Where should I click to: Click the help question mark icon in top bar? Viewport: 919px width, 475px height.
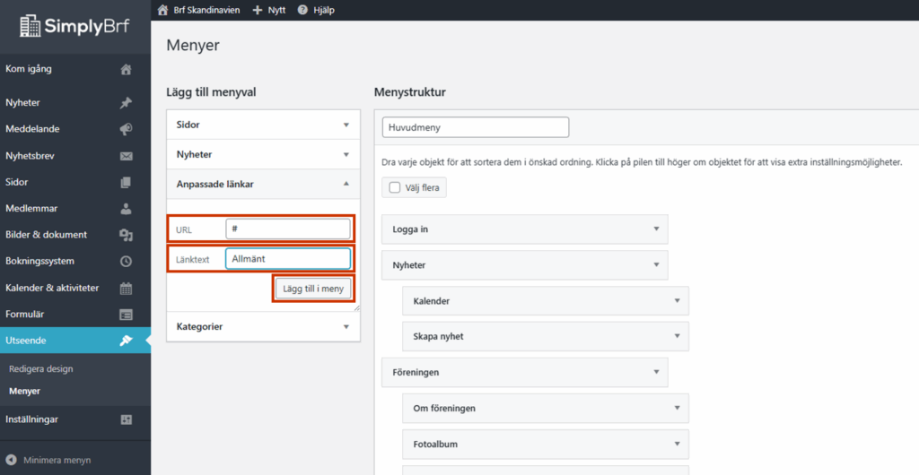pyautogui.click(x=302, y=10)
